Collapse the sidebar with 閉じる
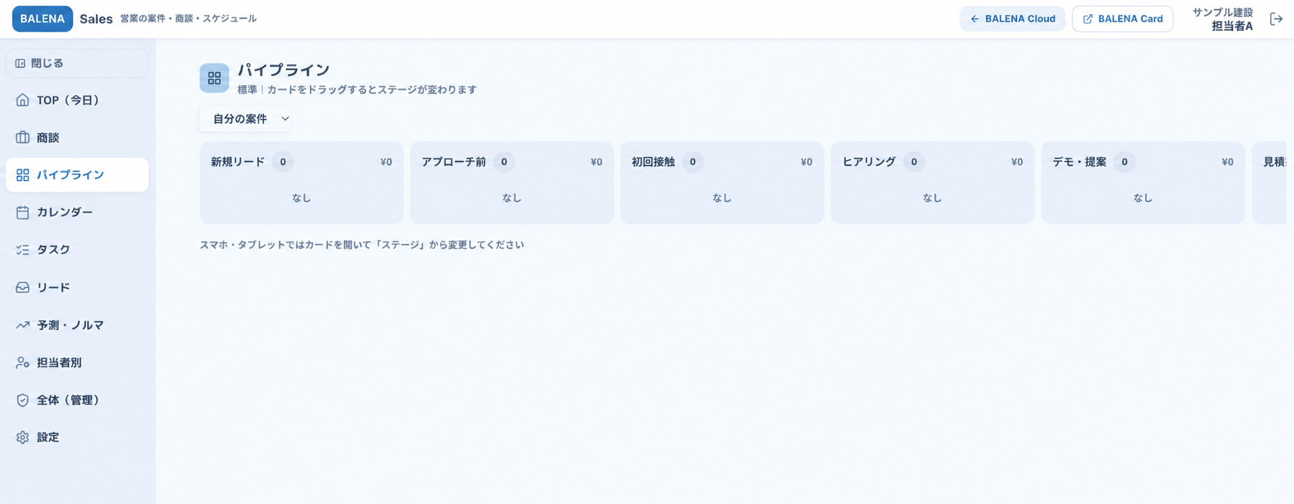1294x504 pixels. point(77,63)
